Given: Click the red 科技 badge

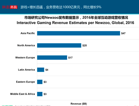Looking at the screenshot, I should coord(14,7).
